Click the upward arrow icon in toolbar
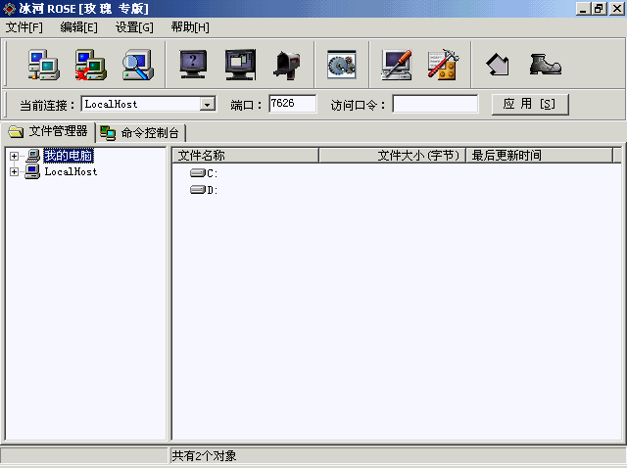Screen dimensions: 627x468 [498, 65]
